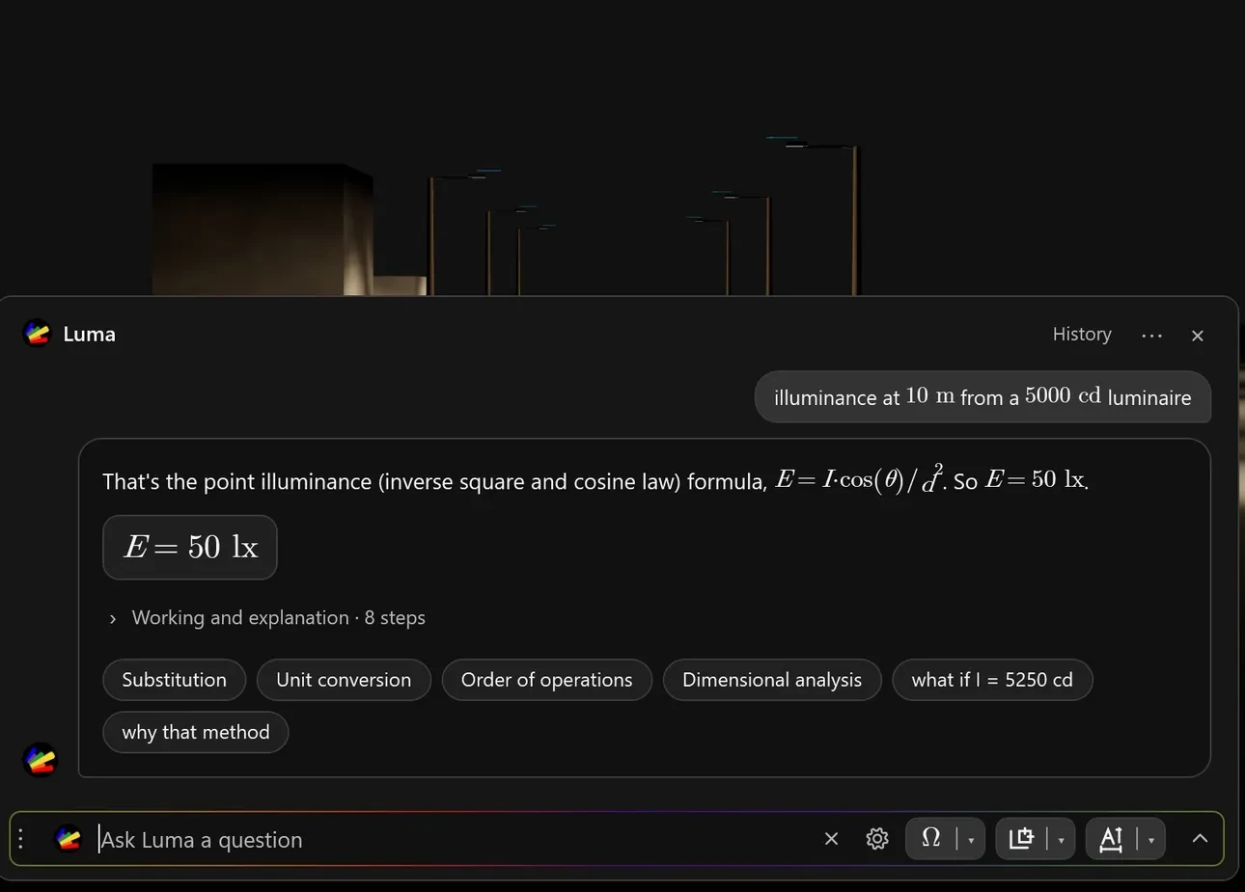Choose the Unit conversion suggestion chip
Screen dimensions: 1245x892
[344, 680]
